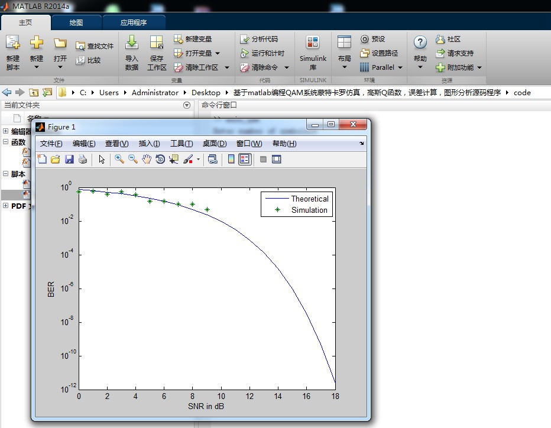This screenshot has height=428, width=551.
Task: Expand the Parallel dropdown
Action: click(400, 67)
